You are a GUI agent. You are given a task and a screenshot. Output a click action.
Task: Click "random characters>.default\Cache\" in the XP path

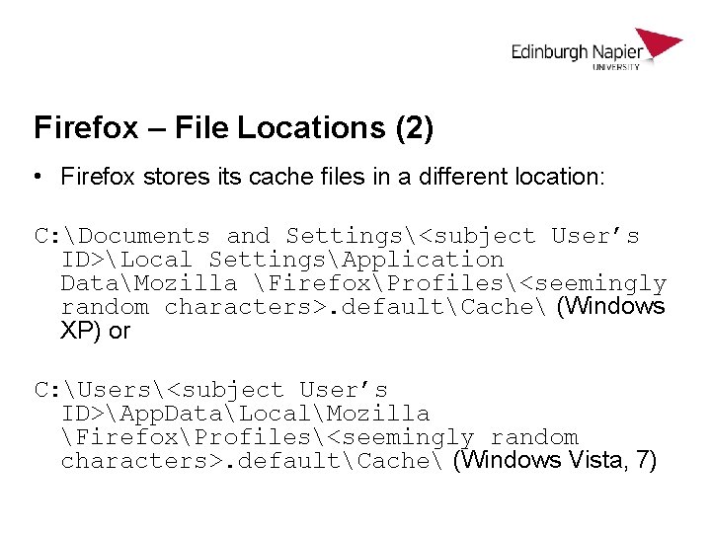[303, 307]
